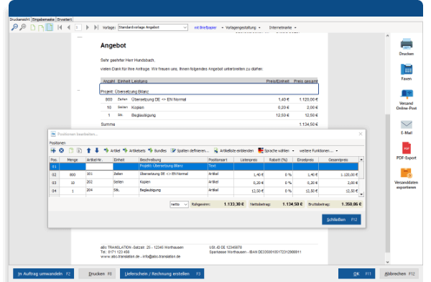Image resolution: width=431 pixels, height=282 pixels.
Task: Switch to the Eingabemaske tab
Action: pyautogui.click(x=43, y=19)
